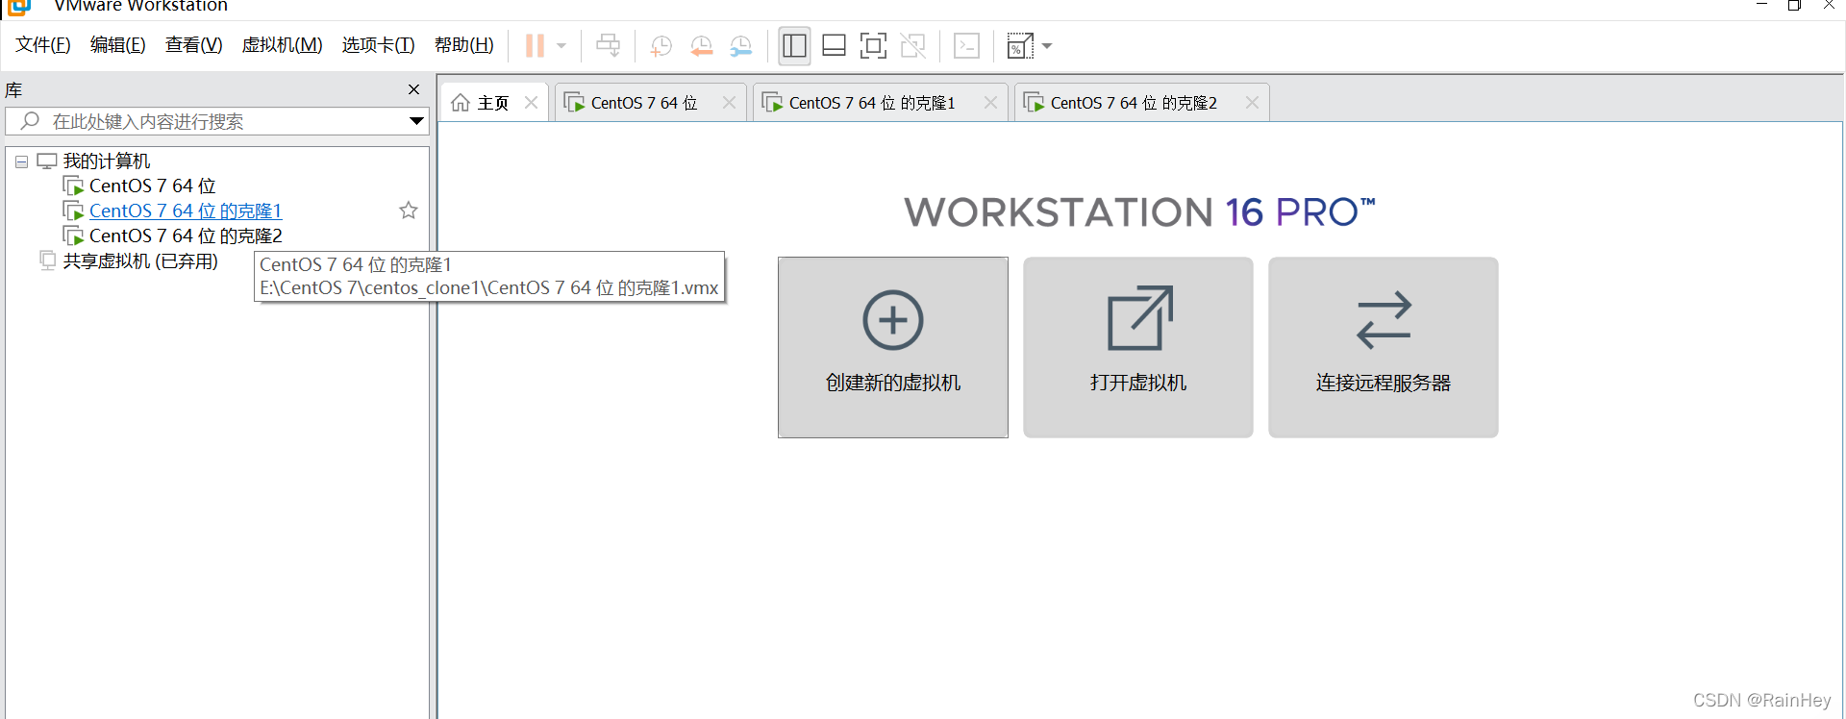The width and height of the screenshot is (1846, 719).
Task: Open the 查看(V) menu
Action: [x=193, y=45]
